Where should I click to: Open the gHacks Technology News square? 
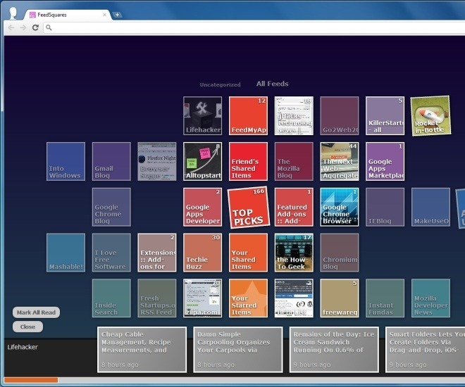[294, 116]
